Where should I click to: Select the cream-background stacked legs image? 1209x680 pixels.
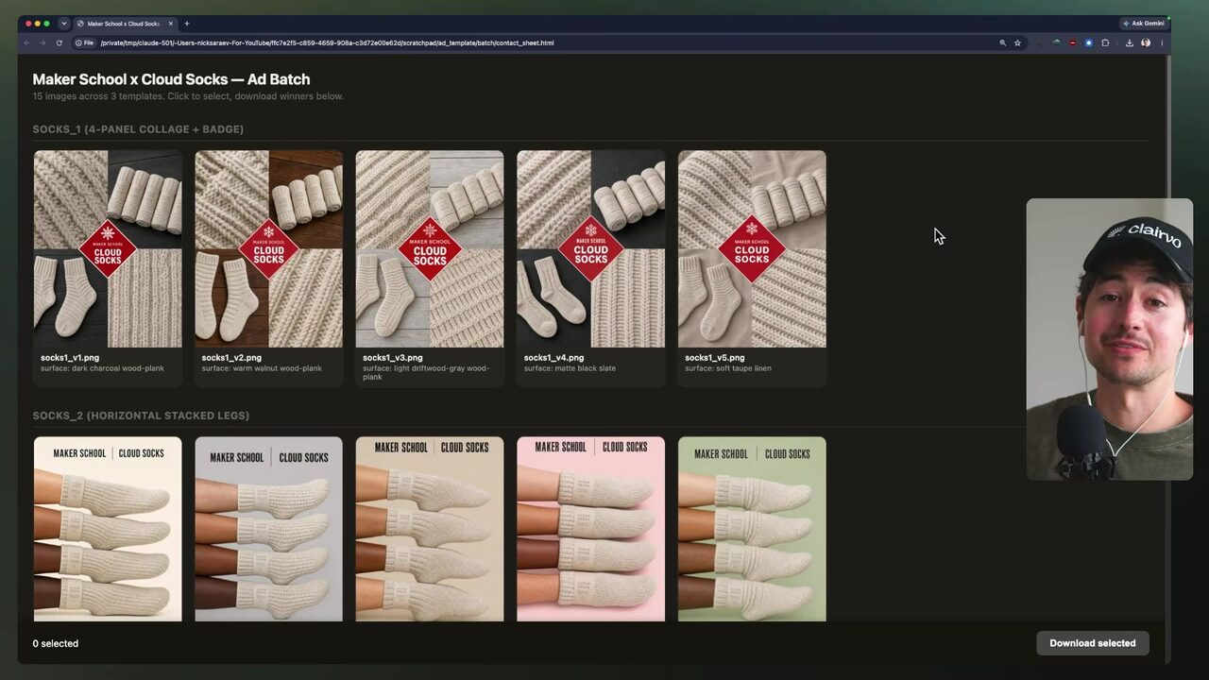[x=108, y=529]
